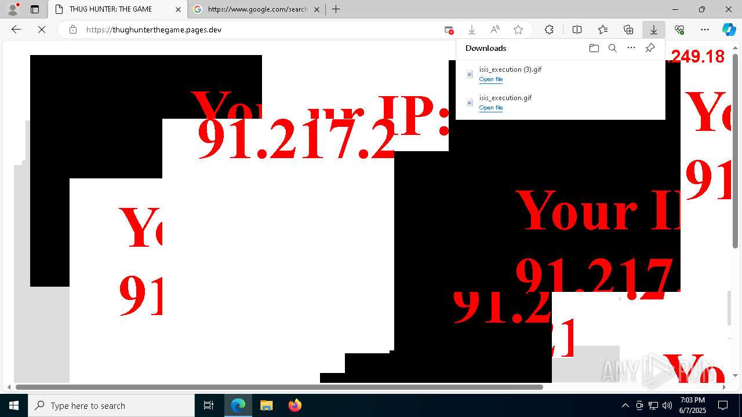The width and height of the screenshot is (742, 417).
Task: Click the horizontal page scrollbar
Action: [x=279, y=387]
